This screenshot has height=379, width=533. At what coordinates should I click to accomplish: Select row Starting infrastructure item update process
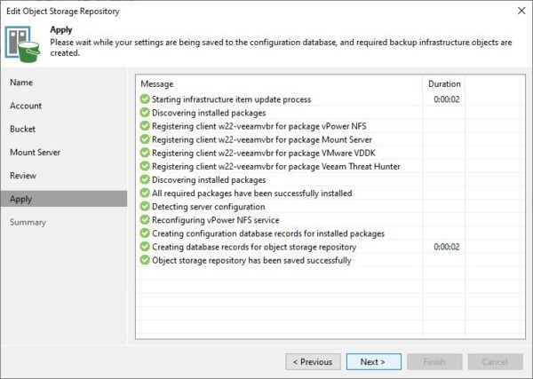330,99
